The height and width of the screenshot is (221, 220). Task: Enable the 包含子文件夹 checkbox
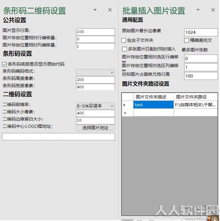pyautogui.click(x=124, y=41)
